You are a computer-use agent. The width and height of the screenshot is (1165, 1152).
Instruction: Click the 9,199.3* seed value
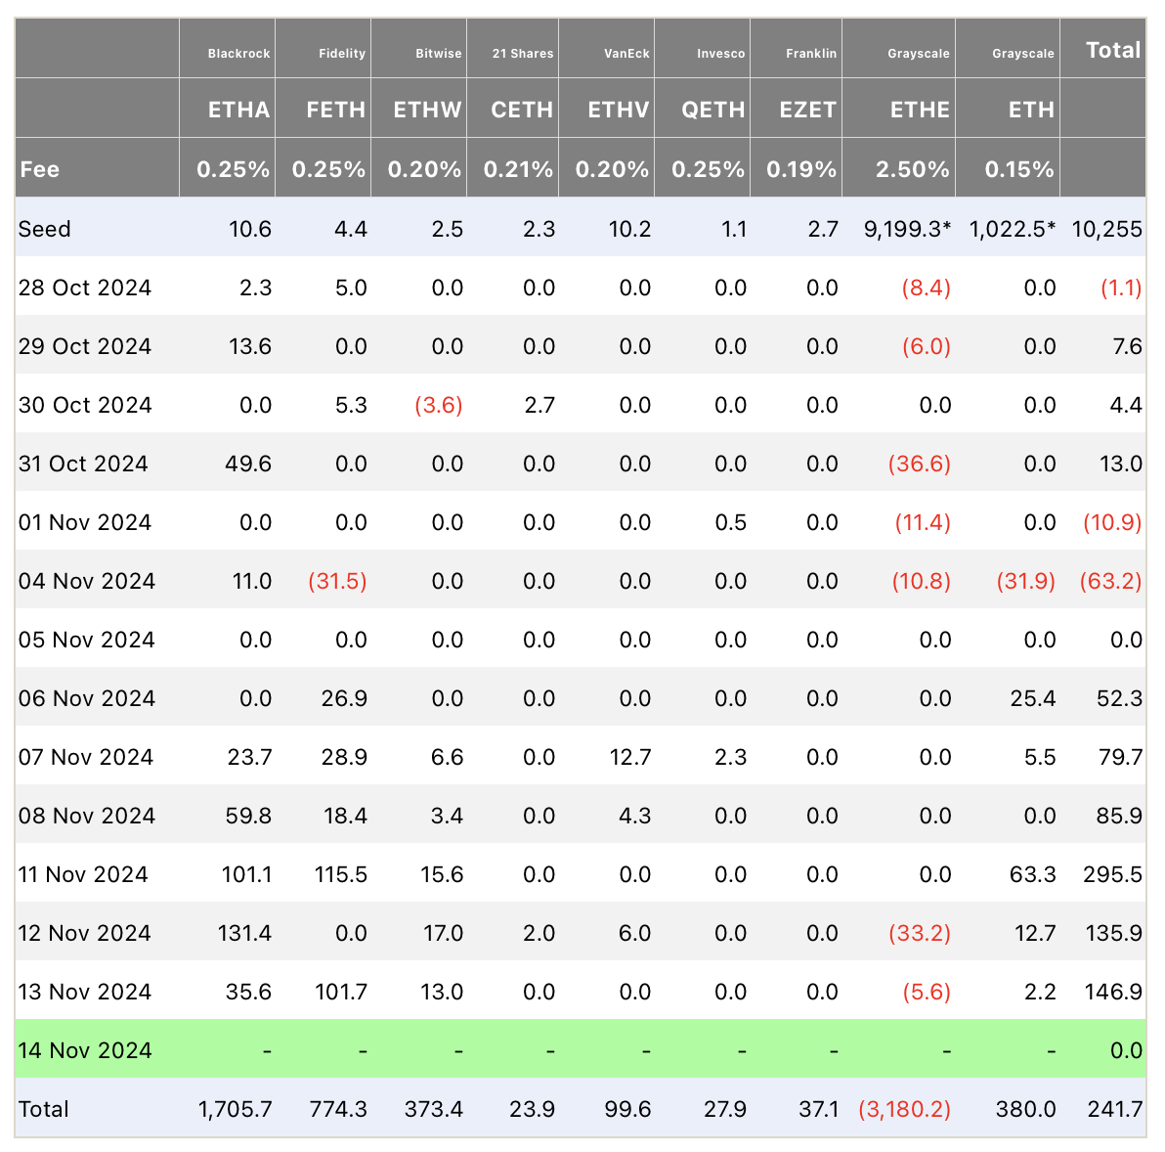(907, 229)
